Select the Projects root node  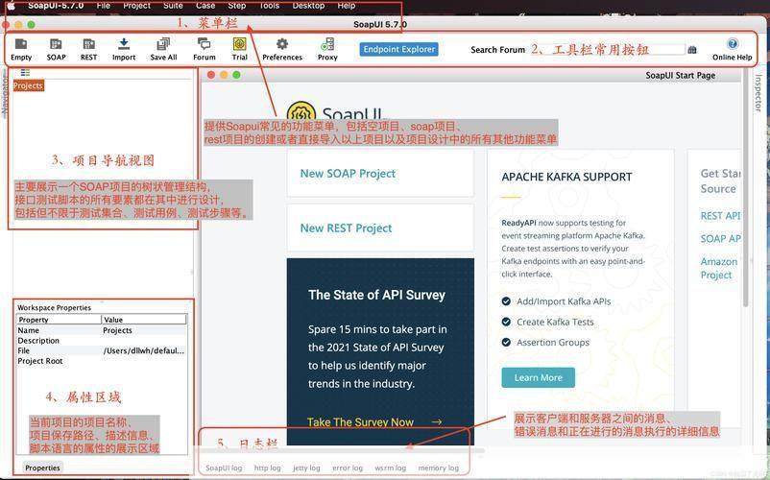tap(29, 85)
